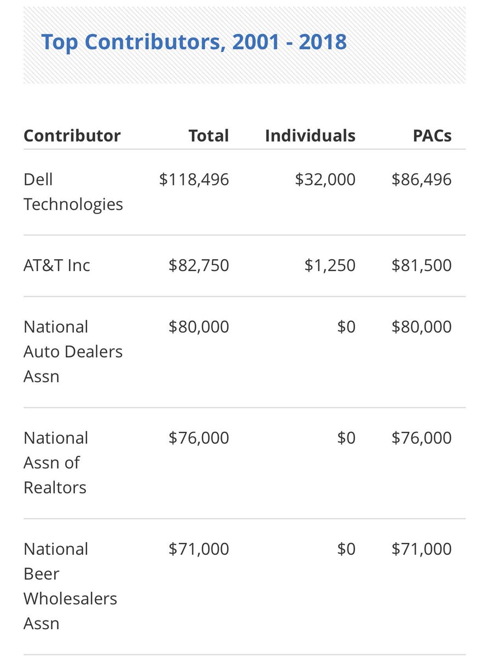Select the Total column header

click(208, 136)
